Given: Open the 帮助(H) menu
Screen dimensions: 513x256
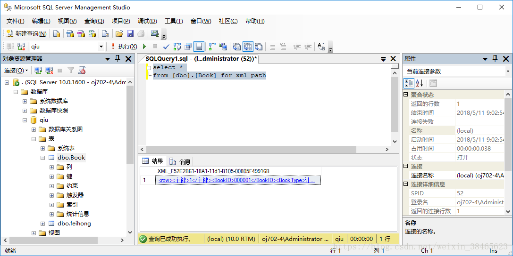Looking at the screenshot, I should pos(255,21).
